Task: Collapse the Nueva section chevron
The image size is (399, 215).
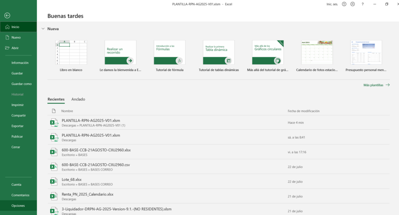Action: click(43, 29)
